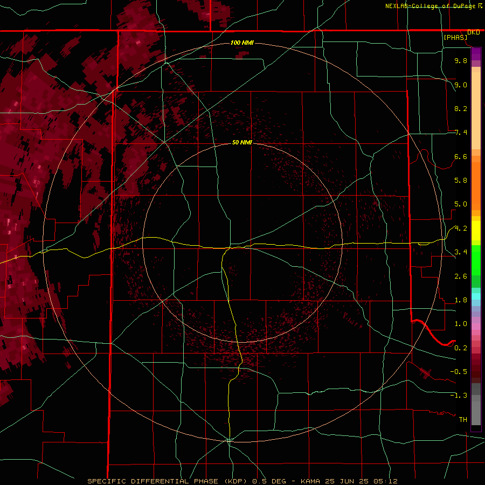Pick the purple segment of the color bar
Viewport: 485px width, 485px height.
coord(476,54)
